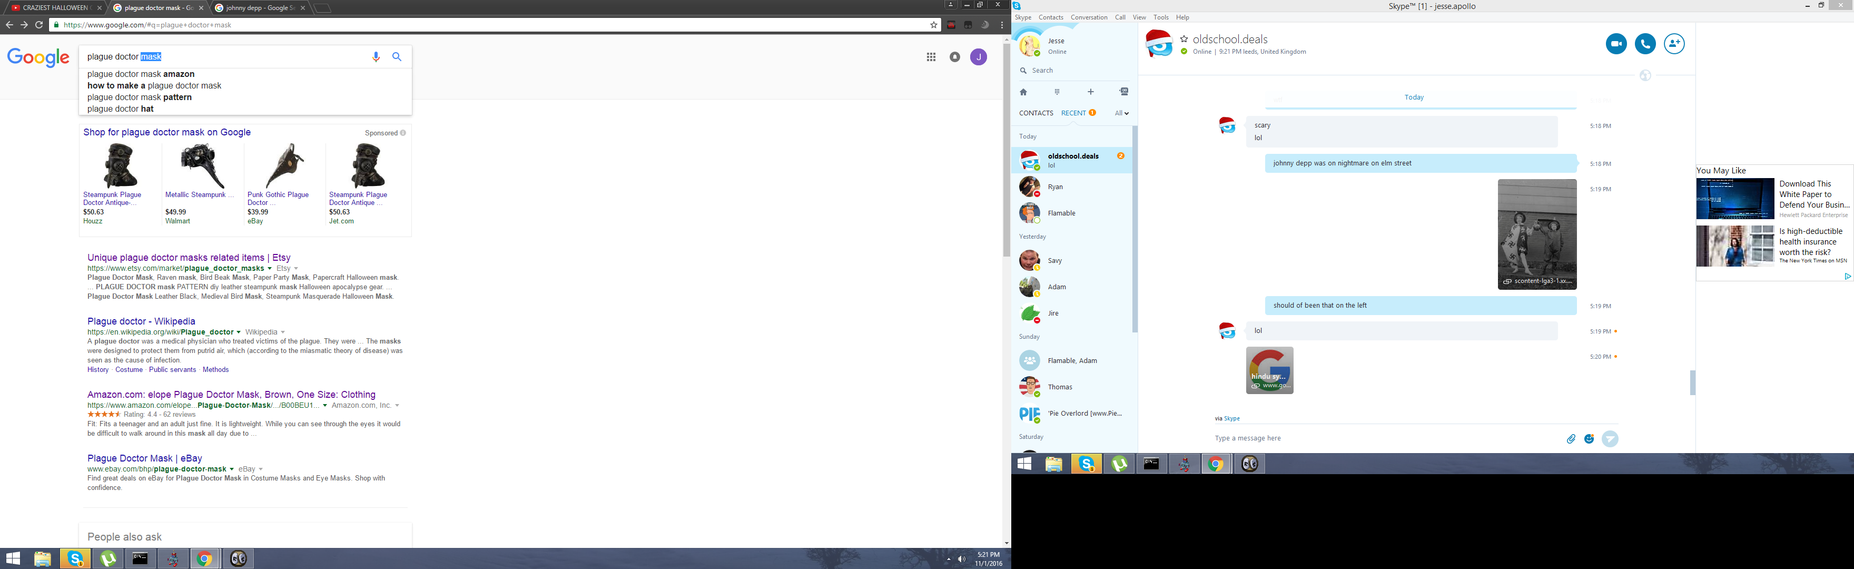Image resolution: width=1854 pixels, height=569 pixels.
Task: Open the Tools menu
Action: point(1161,17)
